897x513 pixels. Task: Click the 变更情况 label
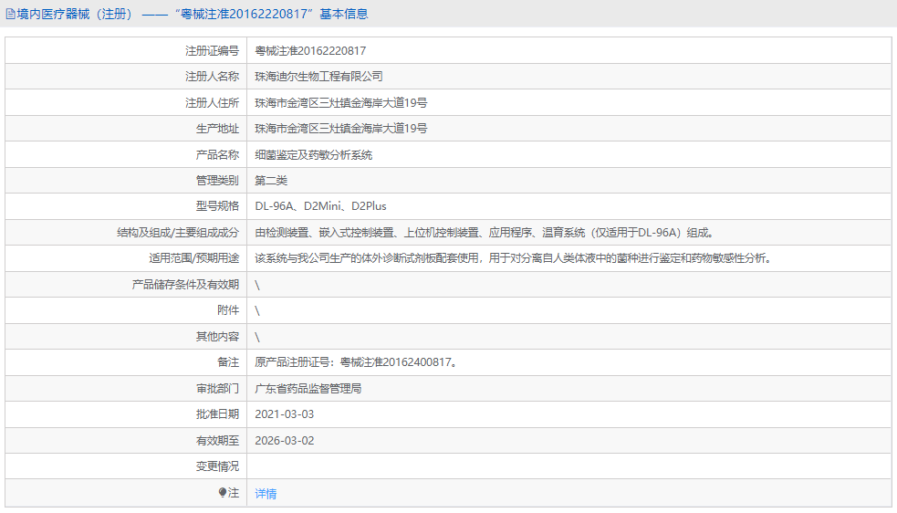coord(217,466)
